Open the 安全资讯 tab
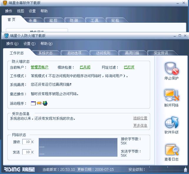This screenshot has height=174, width=189. (x=161, y=53)
